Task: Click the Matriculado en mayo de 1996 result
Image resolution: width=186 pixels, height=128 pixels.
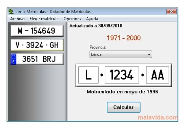Action: click(x=122, y=92)
